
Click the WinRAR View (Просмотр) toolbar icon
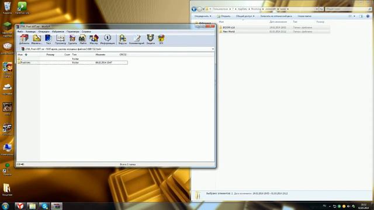(60, 40)
